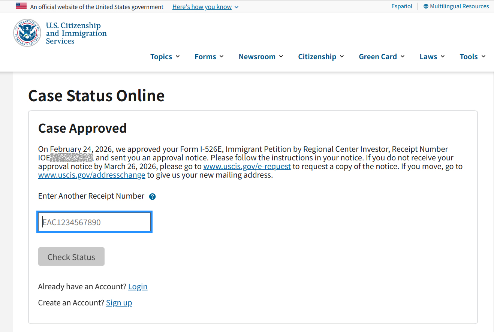
Task: Open the Forms dropdown menu
Action: coord(209,57)
